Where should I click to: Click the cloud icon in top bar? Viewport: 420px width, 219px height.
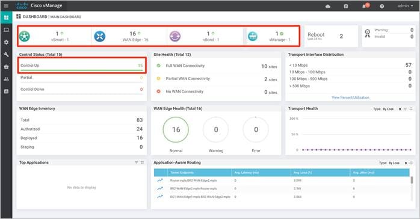click(x=328, y=6)
